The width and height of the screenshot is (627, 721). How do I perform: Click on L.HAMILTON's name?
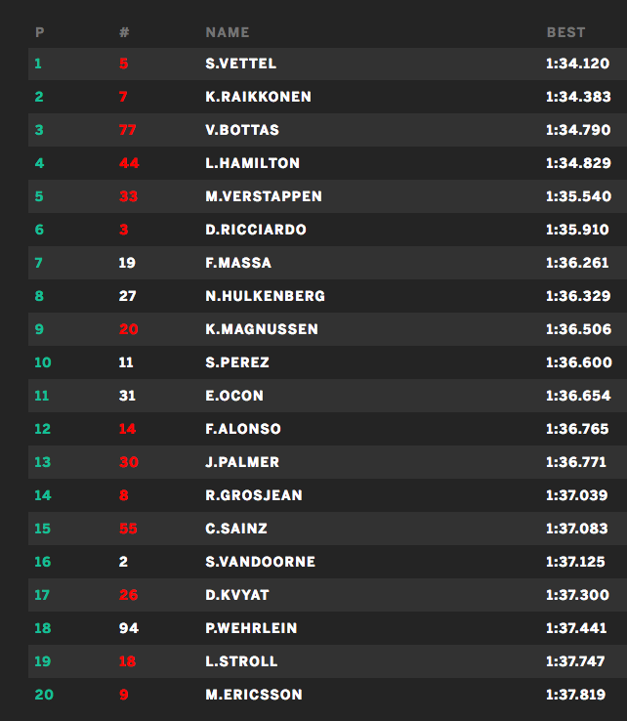pyautogui.click(x=252, y=163)
